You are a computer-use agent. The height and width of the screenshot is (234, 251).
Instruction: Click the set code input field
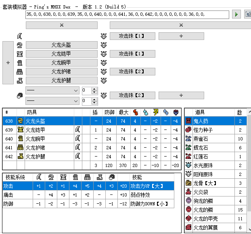[127, 15]
